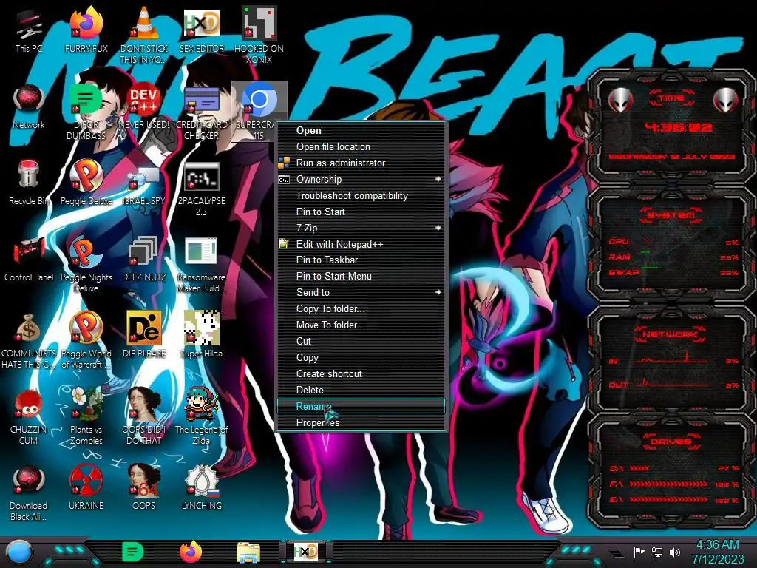Screen dimensions: 757x568
Task: Select Pin to Start
Action: pos(361,212)
